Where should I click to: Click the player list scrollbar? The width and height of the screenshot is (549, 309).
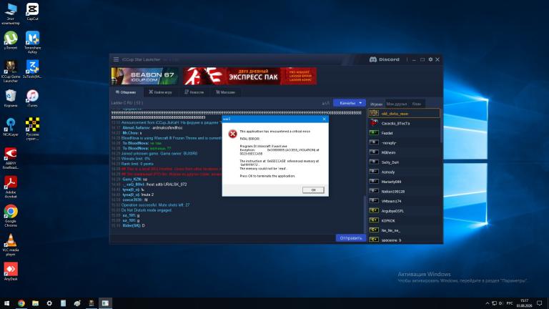(441, 126)
